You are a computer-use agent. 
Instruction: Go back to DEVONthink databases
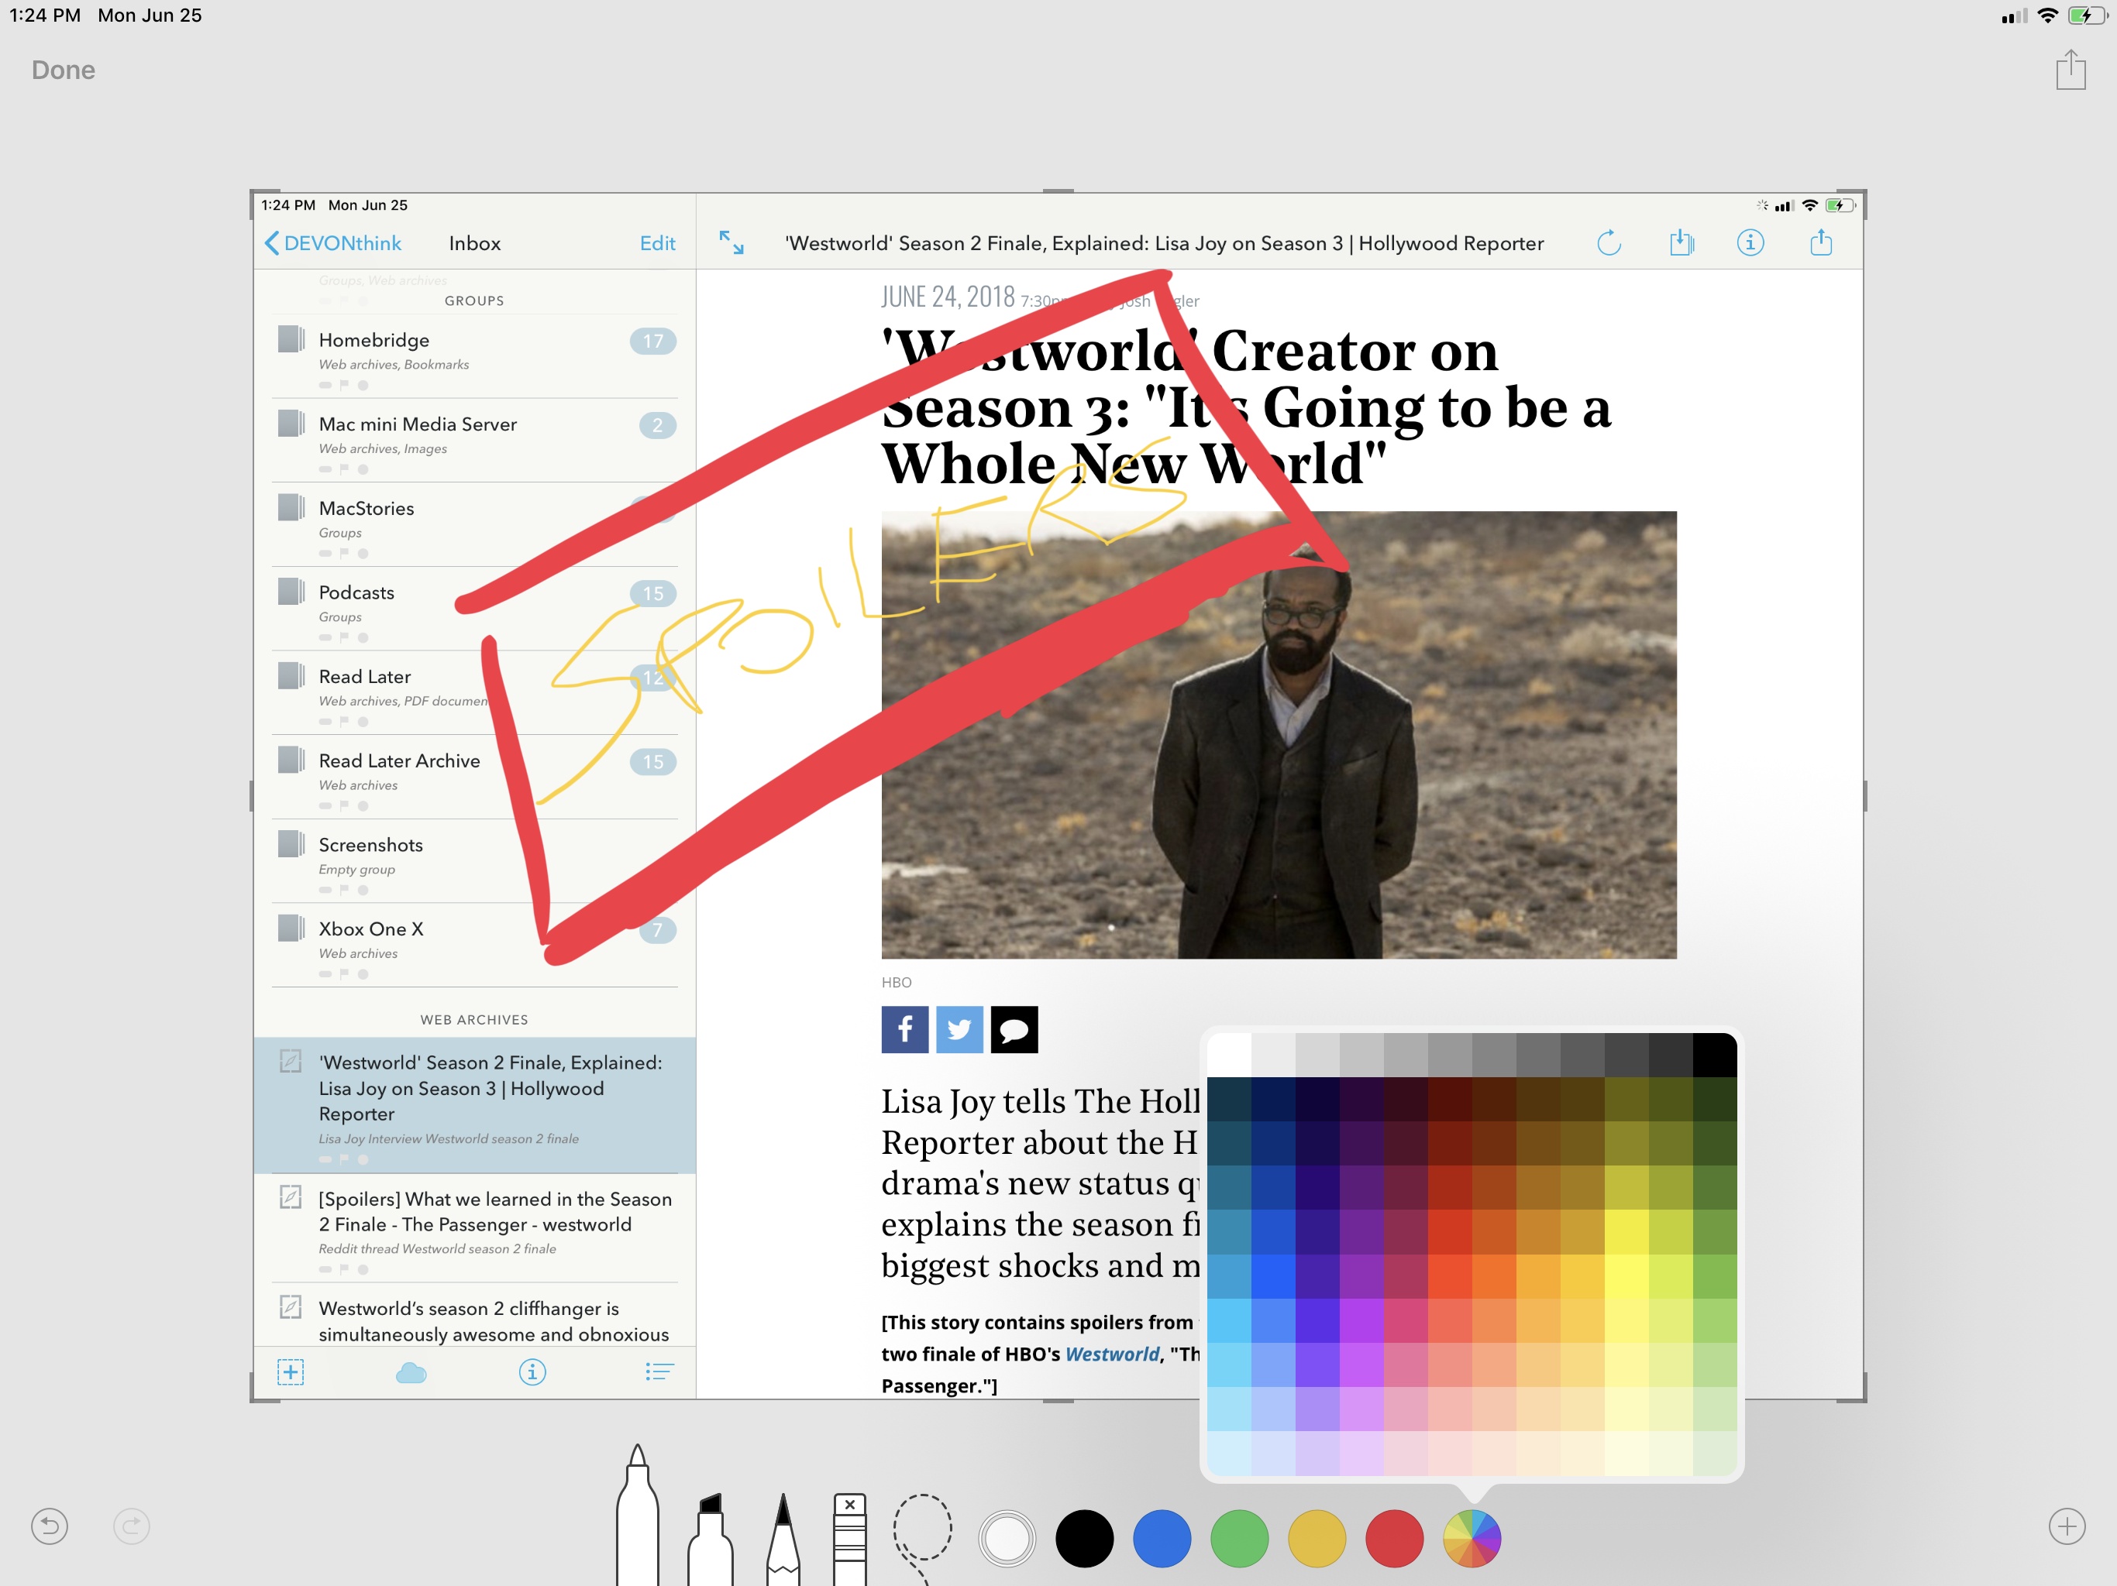coord(333,243)
